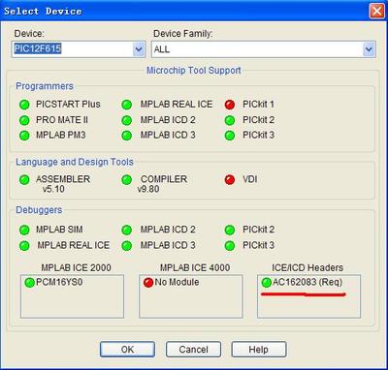Viewport: 388px width, 370px height.
Task: Click the ICE/ICD Headers list heading
Action: click(x=307, y=267)
